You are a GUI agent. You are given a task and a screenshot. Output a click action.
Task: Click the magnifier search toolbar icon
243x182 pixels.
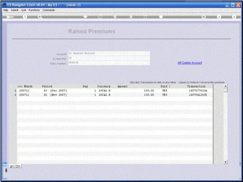40,17
